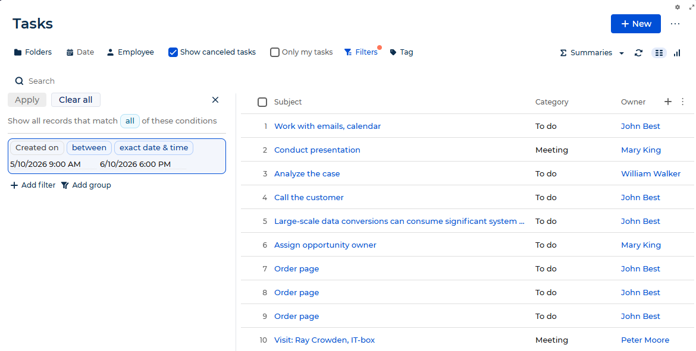This screenshot has width=696, height=351.
Task: Change the 'all' match condition selector
Action: 130,121
